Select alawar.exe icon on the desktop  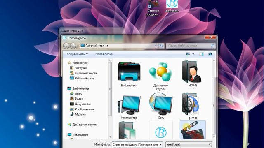(172, 6)
